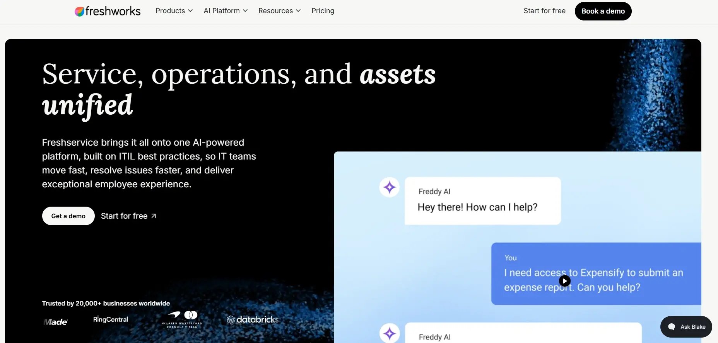
Task: Open the Resources dropdown
Action: 279,11
